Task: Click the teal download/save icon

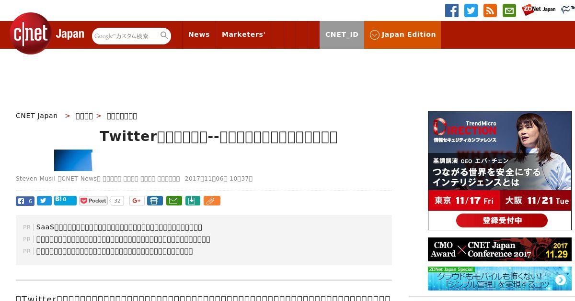Action: [192, 201]
